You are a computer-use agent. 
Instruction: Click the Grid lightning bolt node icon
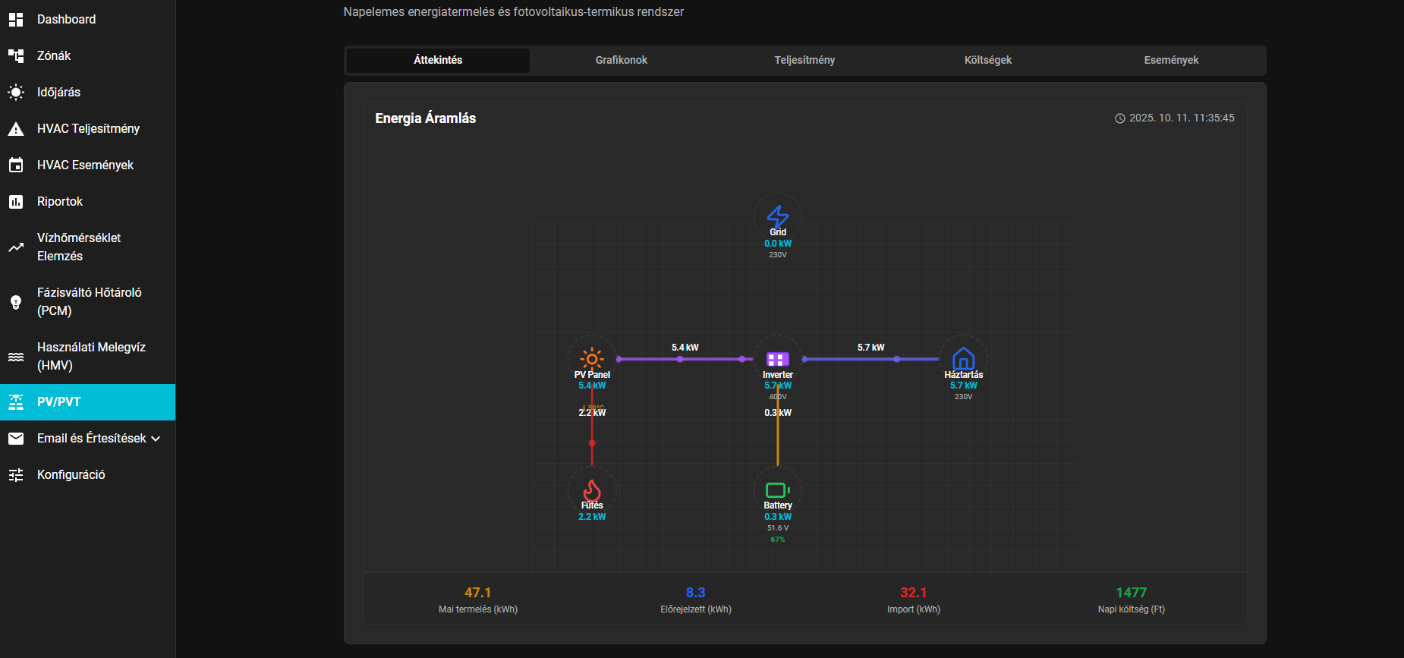(778, 216)
